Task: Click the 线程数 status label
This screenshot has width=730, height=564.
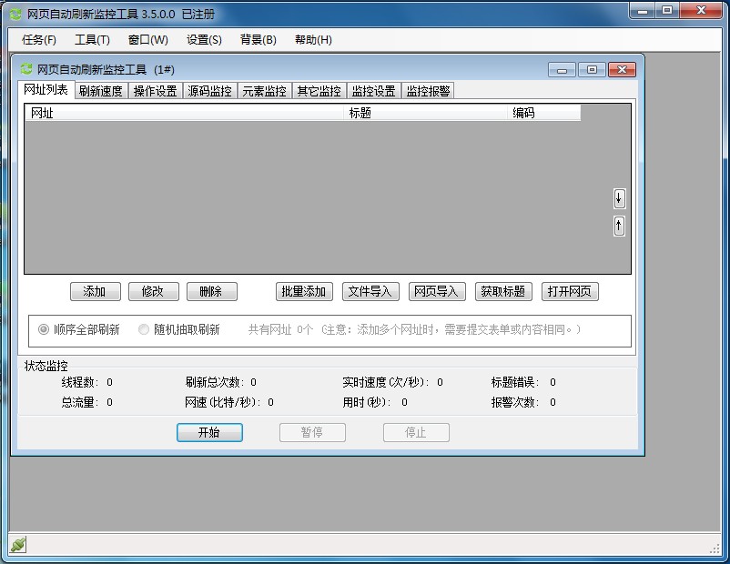Action: 79,382
